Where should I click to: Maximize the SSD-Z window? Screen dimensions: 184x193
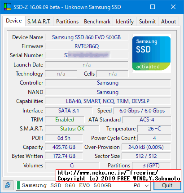(153, 7)
